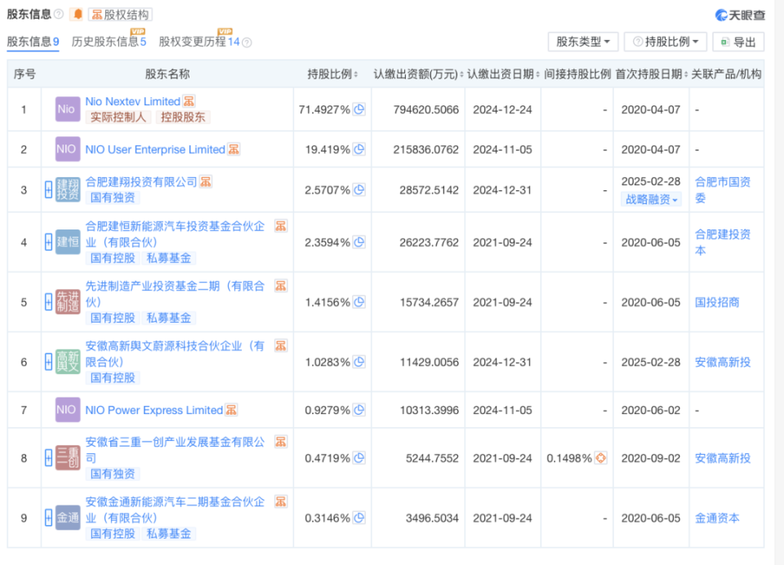Click the orange bell alert icon
Screen dimensions: 784x565
(78, 15)
